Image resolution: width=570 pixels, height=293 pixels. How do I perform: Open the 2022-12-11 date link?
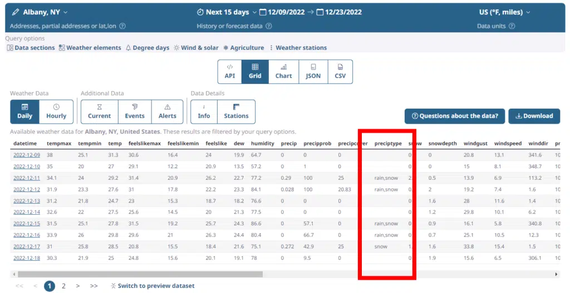point(27,178)
